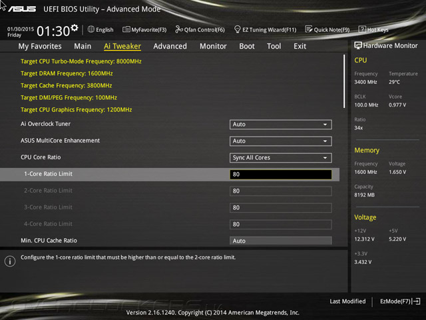The width and height of the screenshot is (426, 320).
Task: Click the gear icon beside the clock
Action: [x=75, y=28]
